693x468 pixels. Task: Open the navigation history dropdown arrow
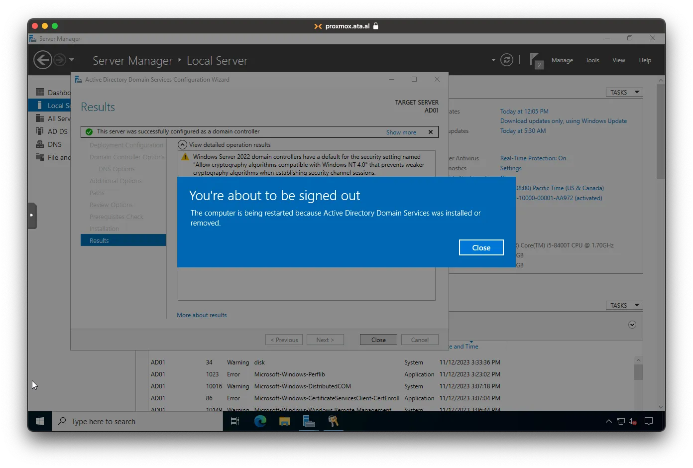72,60
